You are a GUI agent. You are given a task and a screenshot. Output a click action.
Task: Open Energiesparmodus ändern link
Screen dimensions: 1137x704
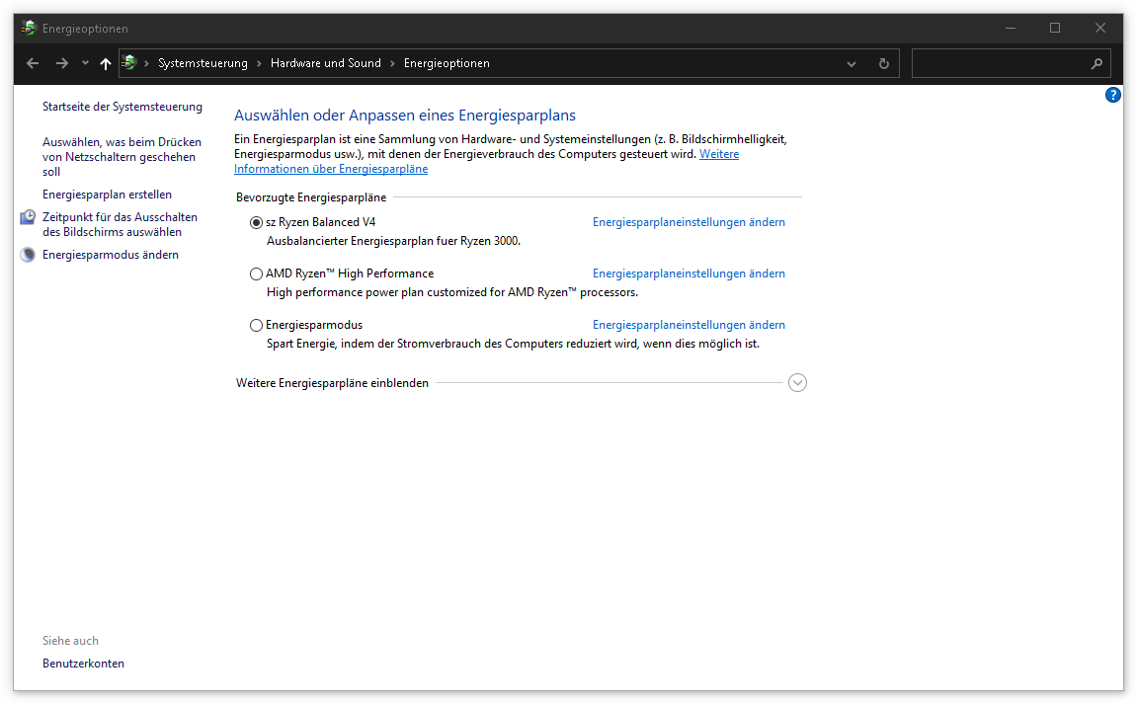tap(111, 255)
